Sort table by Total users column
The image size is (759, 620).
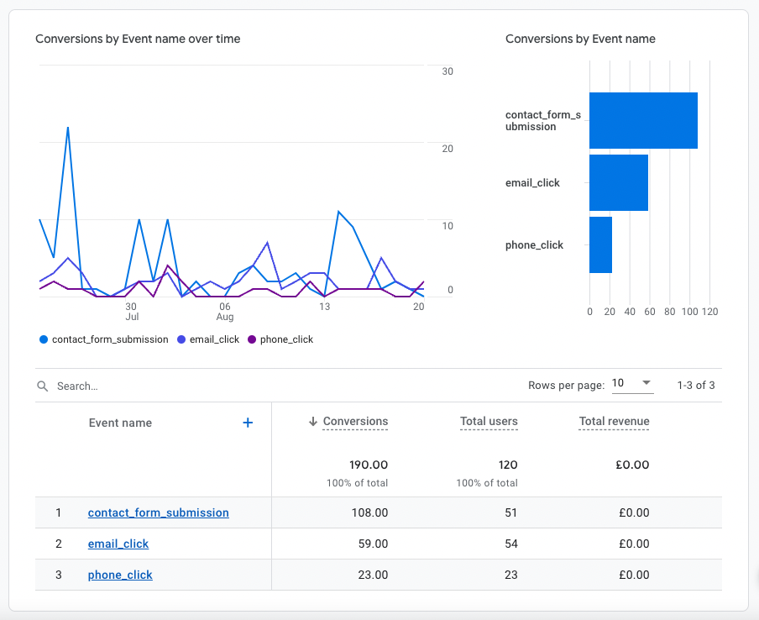pyautogui.click(x=489, y=422)
